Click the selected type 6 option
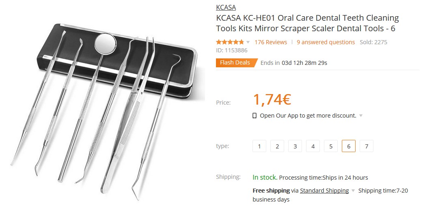 click(x=349, y=146)
